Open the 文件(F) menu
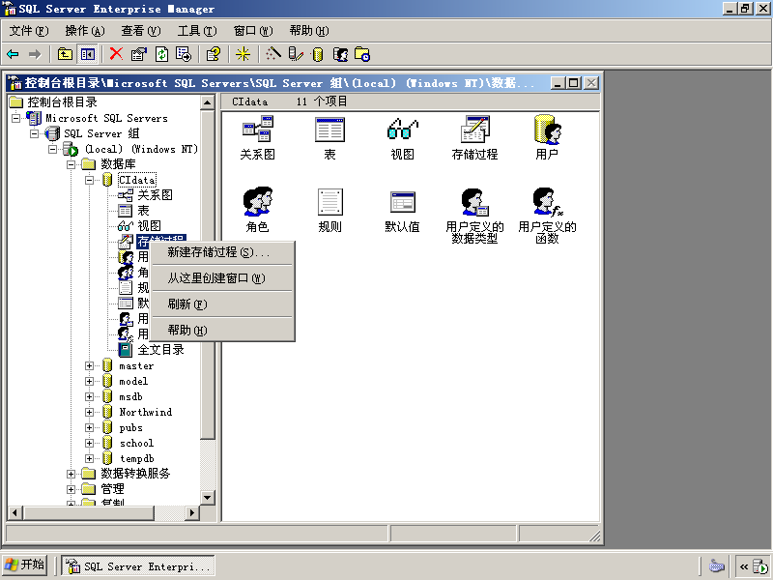Screen dimensions: 773x580 point(29,31)
